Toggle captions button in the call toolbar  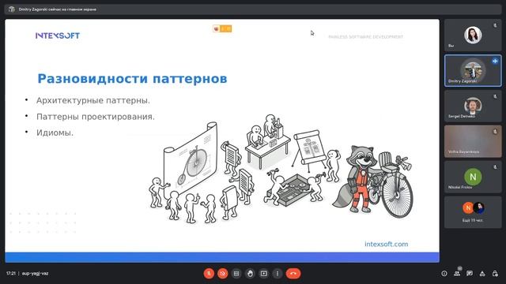(x=236, y=274)
